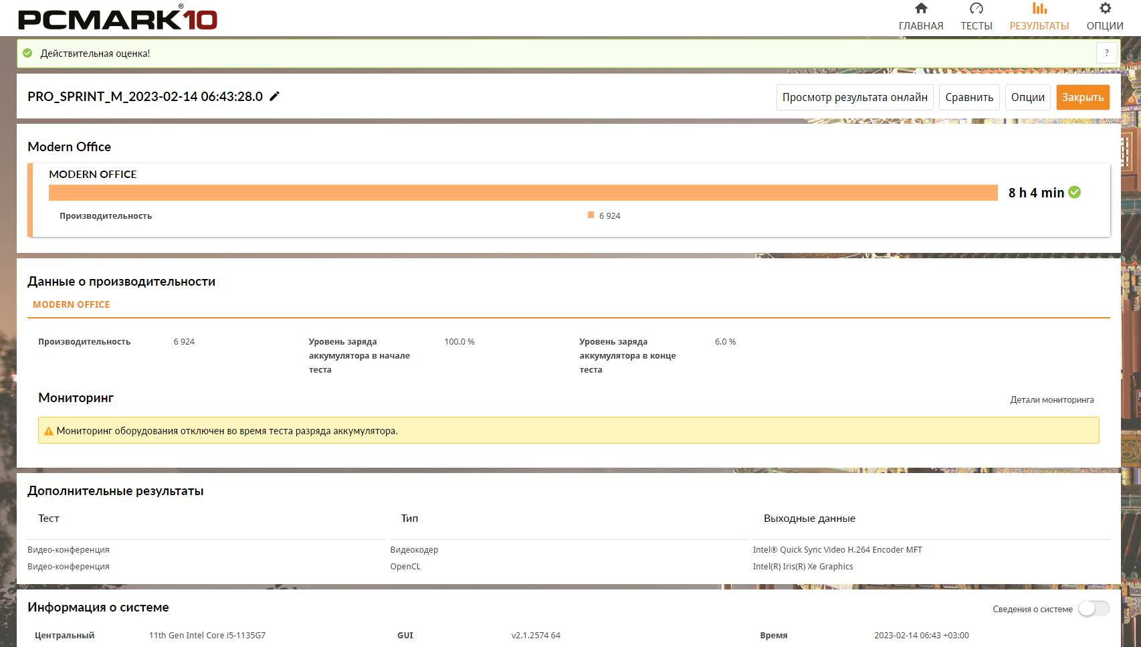Click Intel(R) Iris(R) Xe Graphics cell
Viewport: 1141px width, 647px height.
[803, 567]
